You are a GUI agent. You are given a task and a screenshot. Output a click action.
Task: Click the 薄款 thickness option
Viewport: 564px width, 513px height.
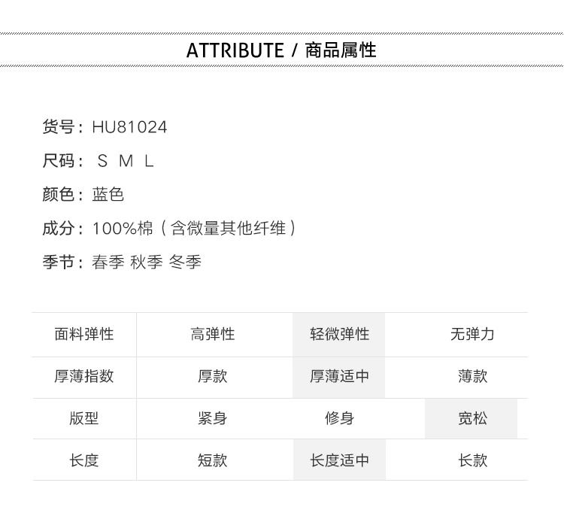tap(472, 377)
